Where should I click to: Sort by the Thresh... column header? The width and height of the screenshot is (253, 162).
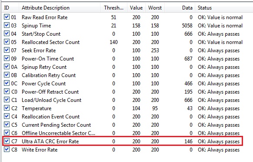[113, 8]
